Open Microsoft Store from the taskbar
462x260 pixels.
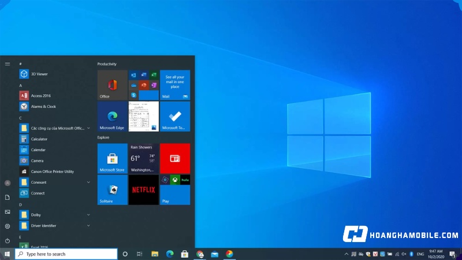click(185, 254)
